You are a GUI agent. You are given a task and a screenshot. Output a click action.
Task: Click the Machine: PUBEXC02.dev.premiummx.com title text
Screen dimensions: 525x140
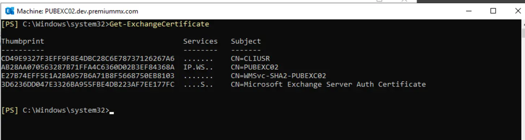click(x=77, y=11)
